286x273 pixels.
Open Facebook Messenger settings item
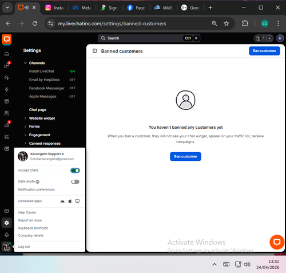[x=47, y=88]
